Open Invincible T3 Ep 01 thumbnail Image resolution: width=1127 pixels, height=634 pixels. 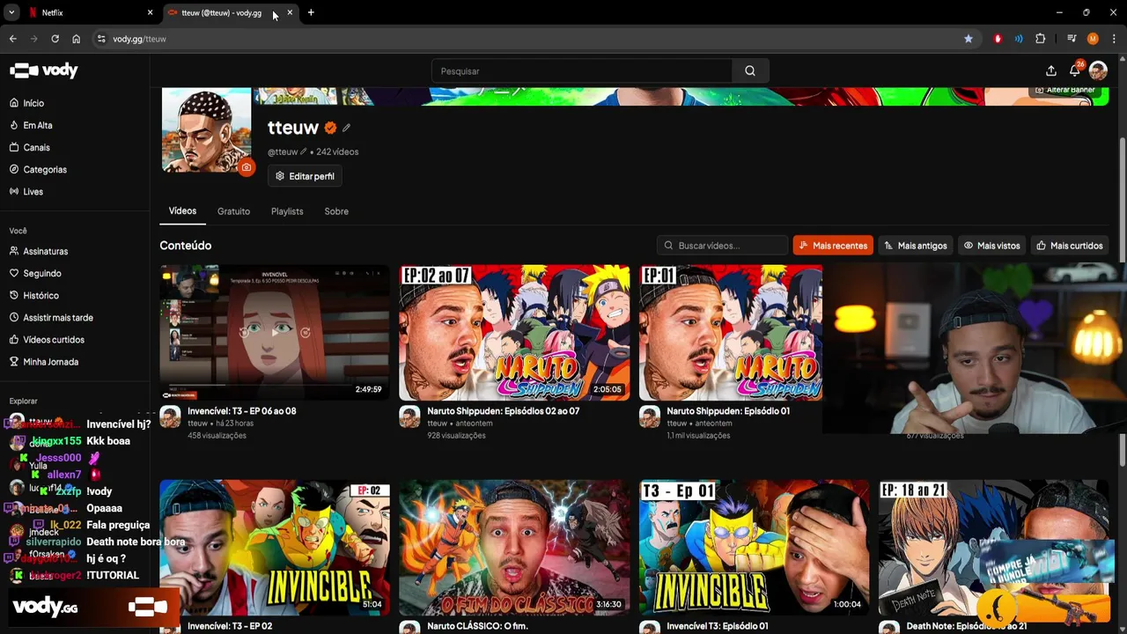tap(754, 547)
